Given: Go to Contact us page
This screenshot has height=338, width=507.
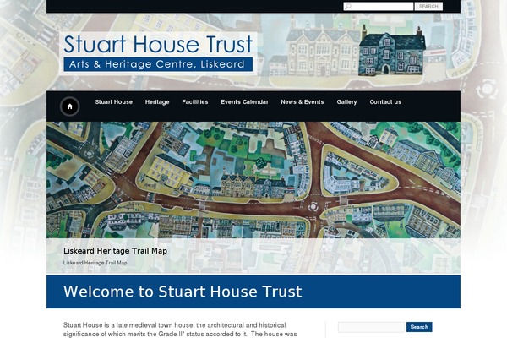Looking at the screenshot, I should coord(385,102).
